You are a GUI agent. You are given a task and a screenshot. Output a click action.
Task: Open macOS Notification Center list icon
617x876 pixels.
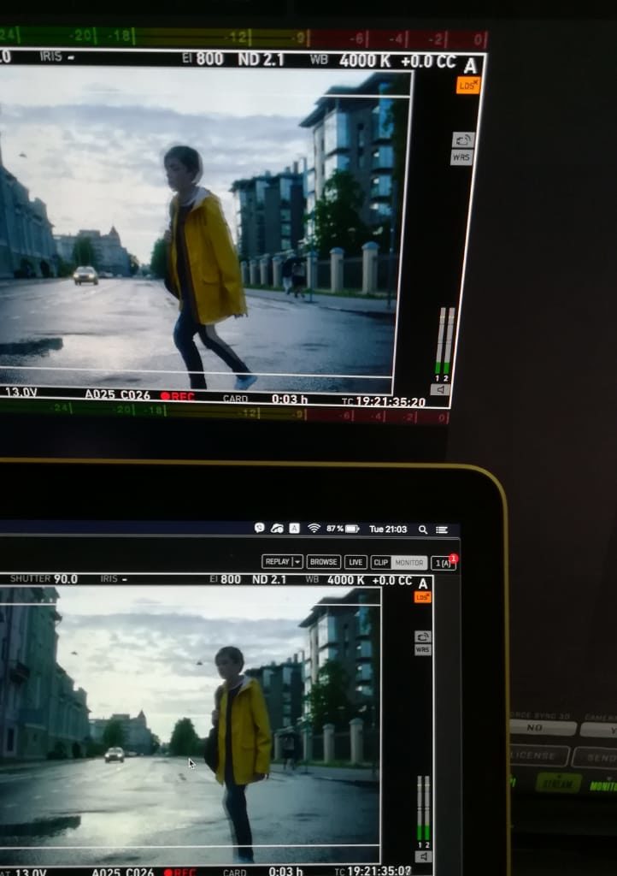coord(444,530)
